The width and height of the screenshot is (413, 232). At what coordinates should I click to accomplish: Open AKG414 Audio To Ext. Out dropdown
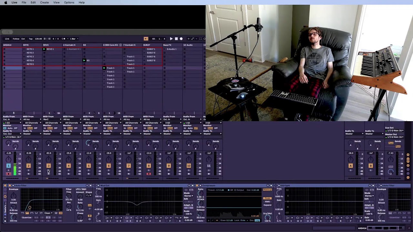click(x=12, y=134)
